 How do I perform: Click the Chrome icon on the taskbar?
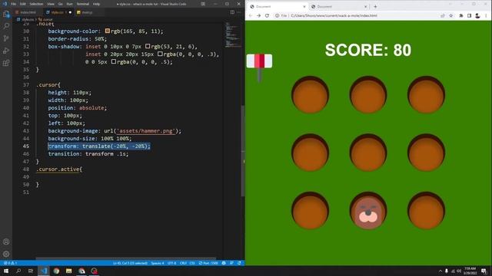click(56, 271)
